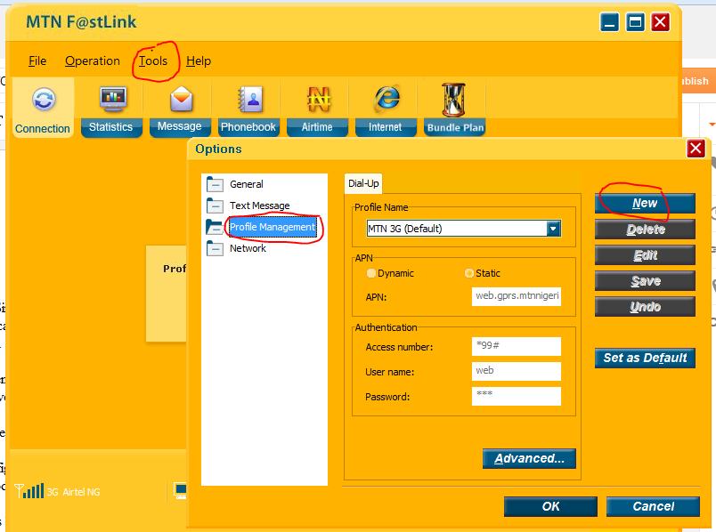
Task: Click the Set as Default button
Action: (645, 358)
